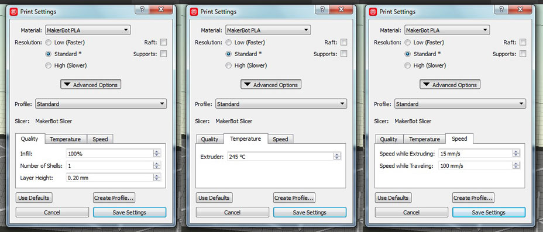Switch to Temperature tab in right window
Viewport: 543px width, 232px height.
coord(425,139)
